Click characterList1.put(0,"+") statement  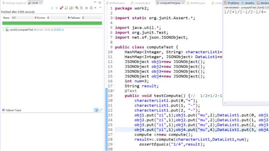point(166,100)
